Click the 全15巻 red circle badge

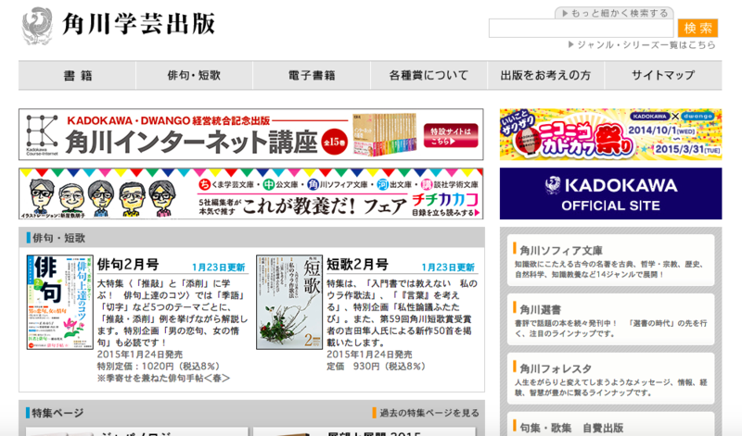pyautogui.click(x=335, y=142)
